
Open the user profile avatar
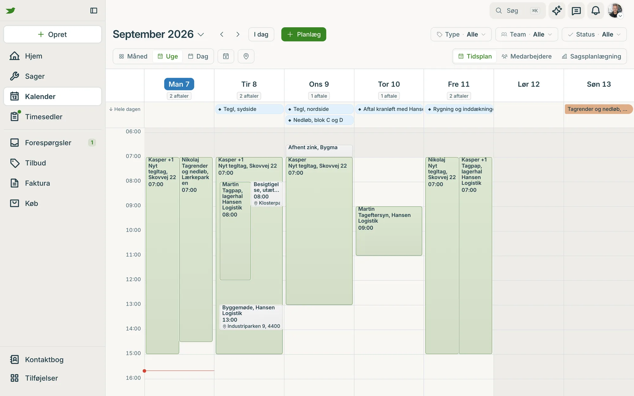click(x=615, y=10)
